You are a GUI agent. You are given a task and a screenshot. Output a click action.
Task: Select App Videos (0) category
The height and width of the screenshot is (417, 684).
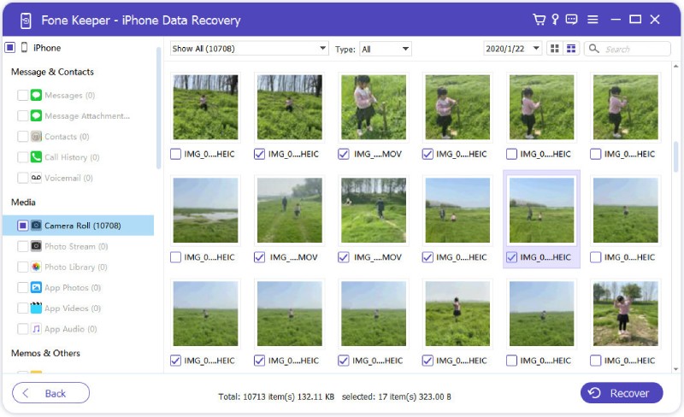[x=73, y=308]
